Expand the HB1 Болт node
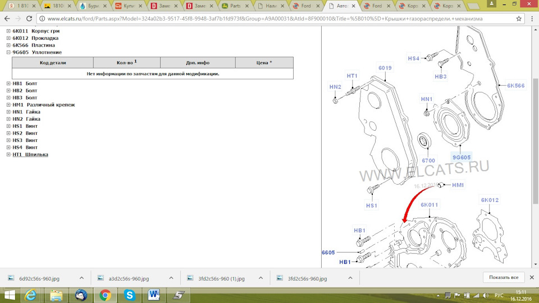The width and height of the screenshot is (539, 303). (x=8, y=84)
